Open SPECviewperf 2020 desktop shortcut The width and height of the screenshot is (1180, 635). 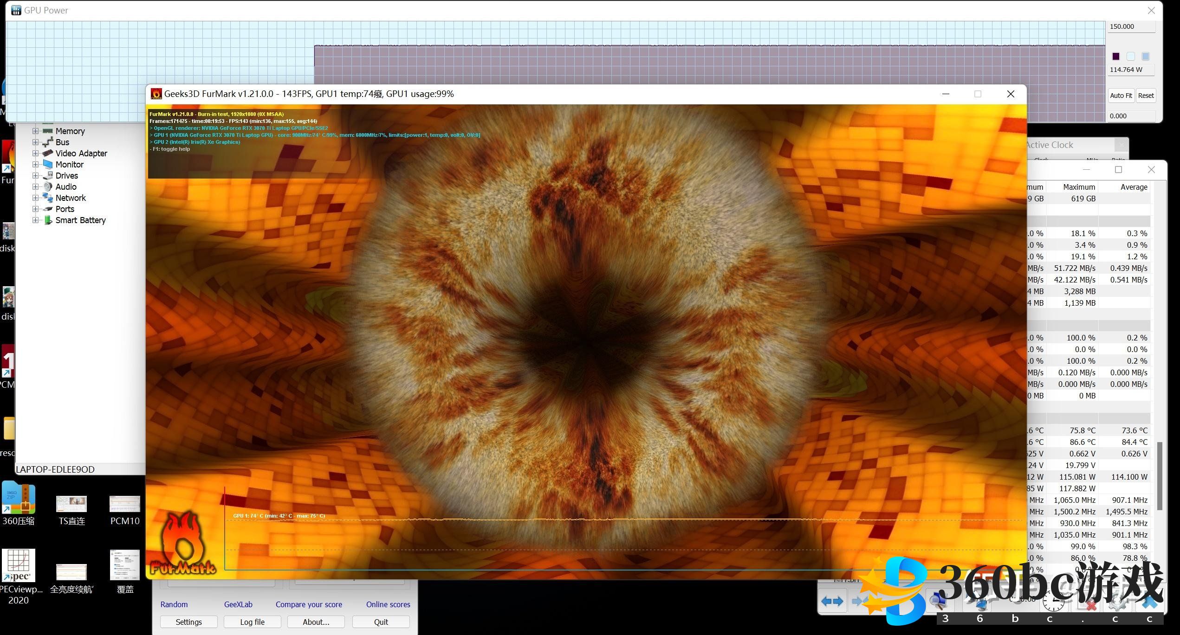(x=19, y=566)
